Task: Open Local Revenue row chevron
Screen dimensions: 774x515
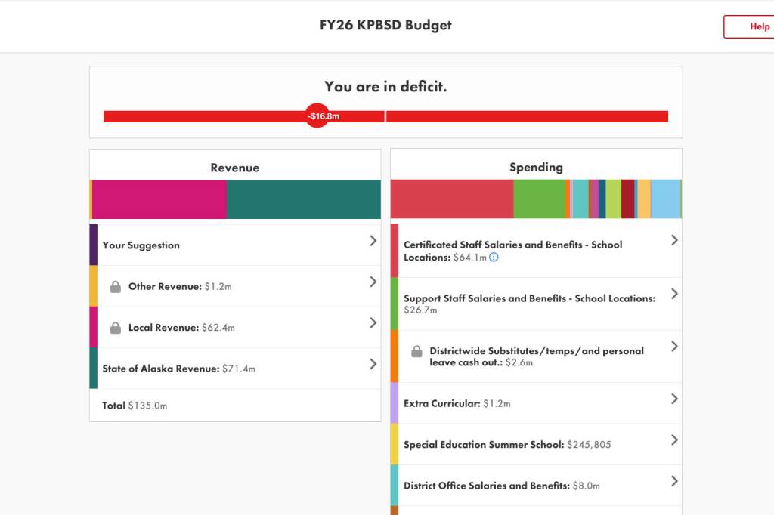Action: click(373, 322)
